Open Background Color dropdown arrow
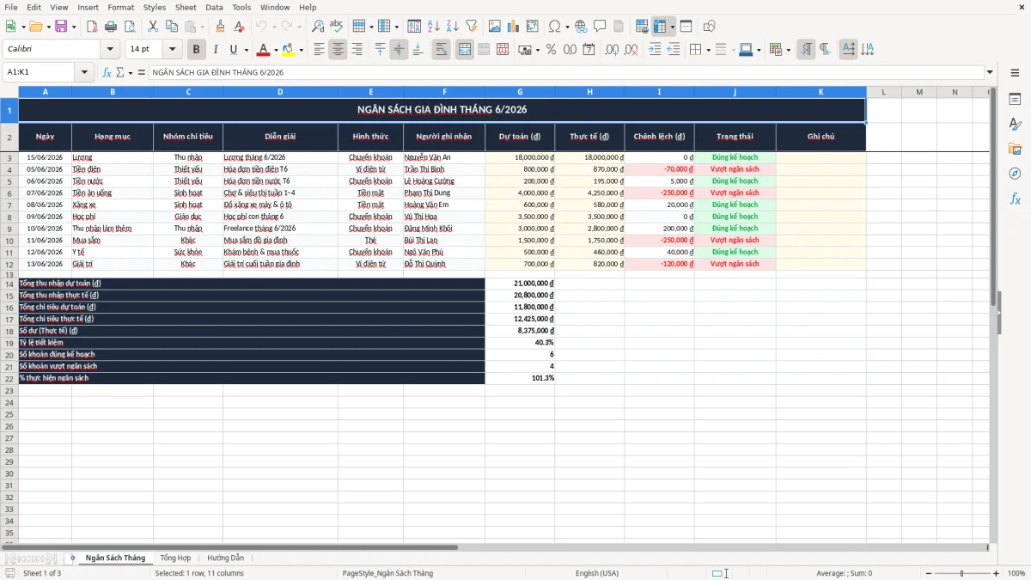 click(301, 50)
